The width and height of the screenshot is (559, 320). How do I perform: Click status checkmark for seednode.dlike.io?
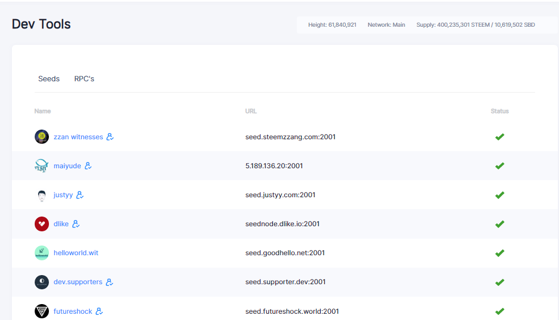500,224
